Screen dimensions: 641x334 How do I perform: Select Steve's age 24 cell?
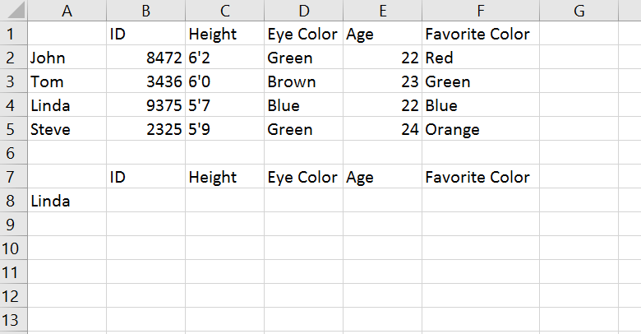pos(383,129)
